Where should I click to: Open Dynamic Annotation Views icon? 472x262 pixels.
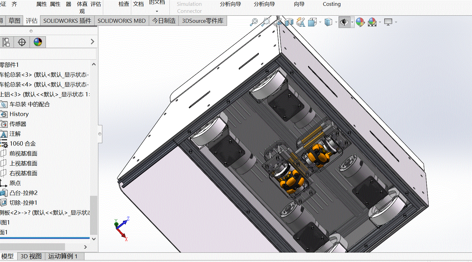300,22
